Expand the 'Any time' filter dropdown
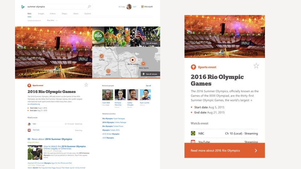This screenshot has width=301, height=169. point(52,20)
